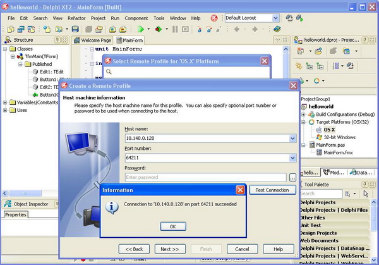Viewport: 379px width, 265px height.
Task: Click the Step Over debug icon
Action: tap(209, 29)
